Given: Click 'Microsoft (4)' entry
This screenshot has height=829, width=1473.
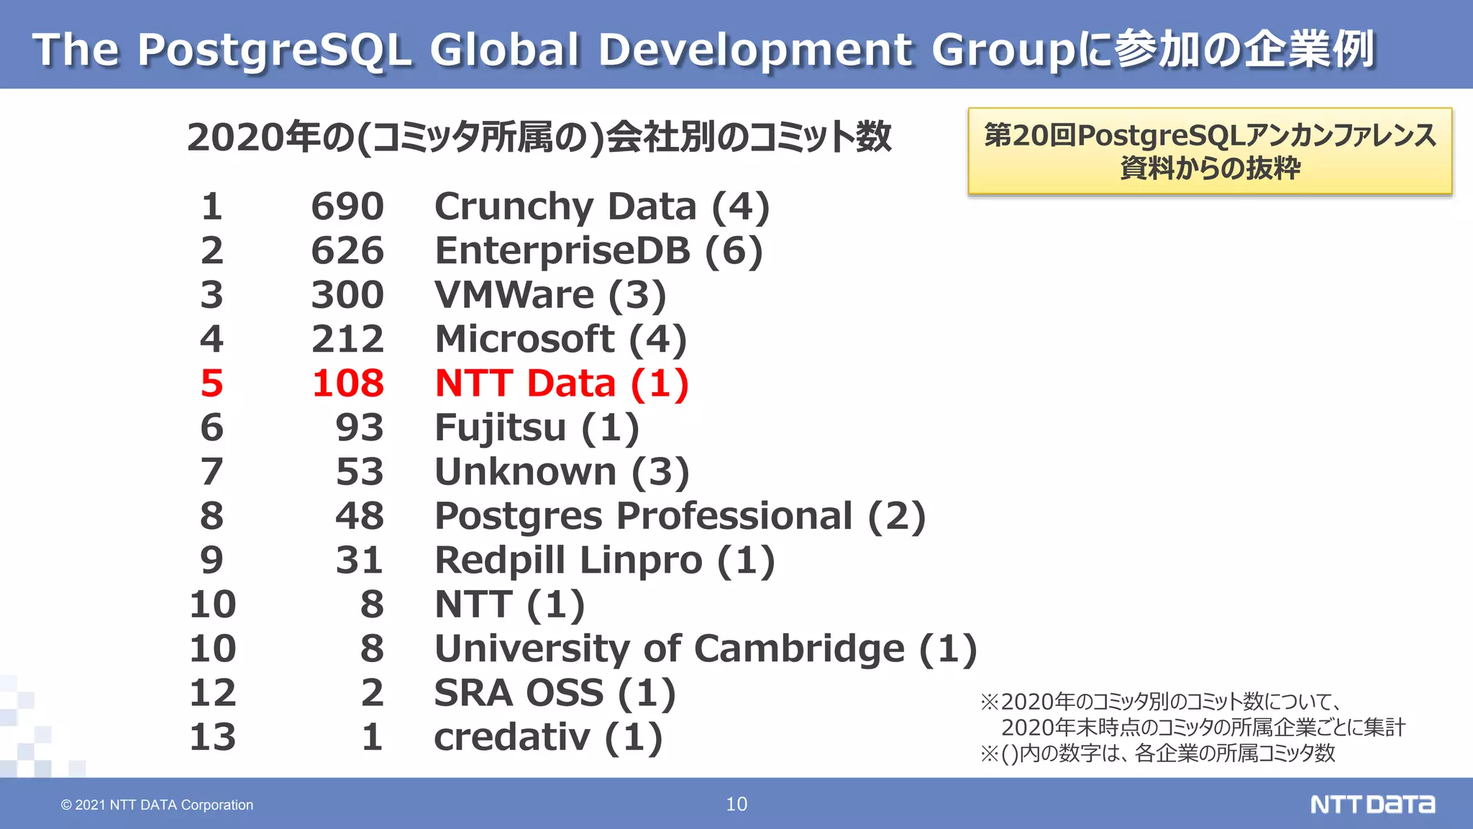Looking at the screenshot, I should tap(561, 340).
